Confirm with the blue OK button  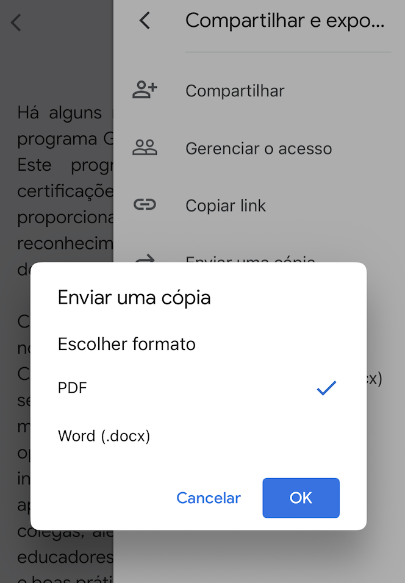pyautogui.click(x=301, y=498)
